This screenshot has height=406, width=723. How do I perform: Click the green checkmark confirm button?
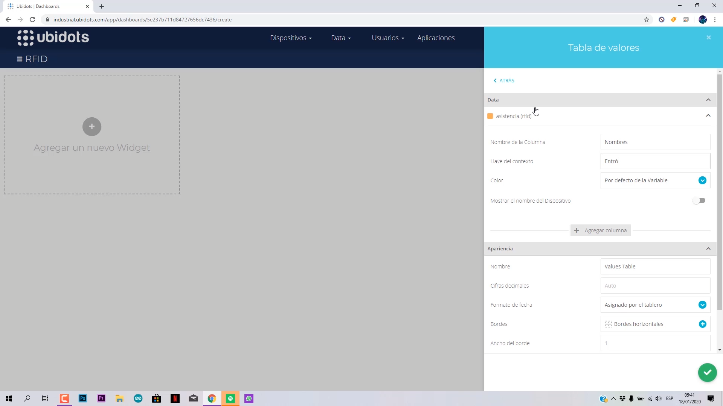pyautogui.click(x=707, y=373)
